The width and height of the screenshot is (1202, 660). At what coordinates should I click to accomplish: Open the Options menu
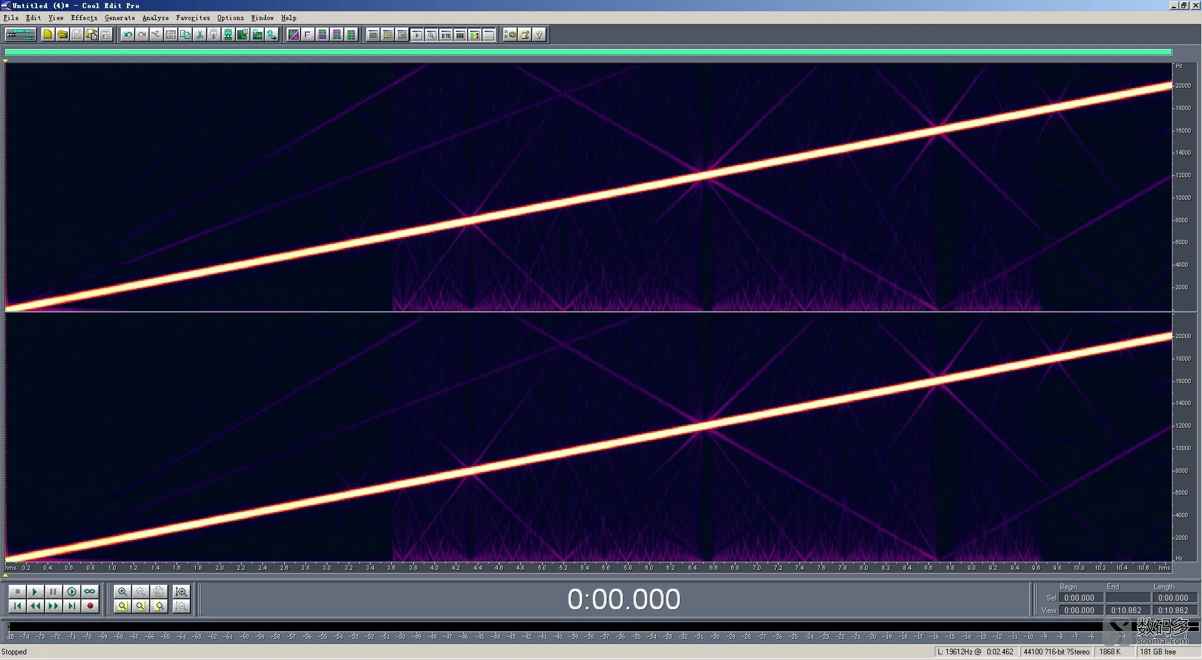pos(230,18)
